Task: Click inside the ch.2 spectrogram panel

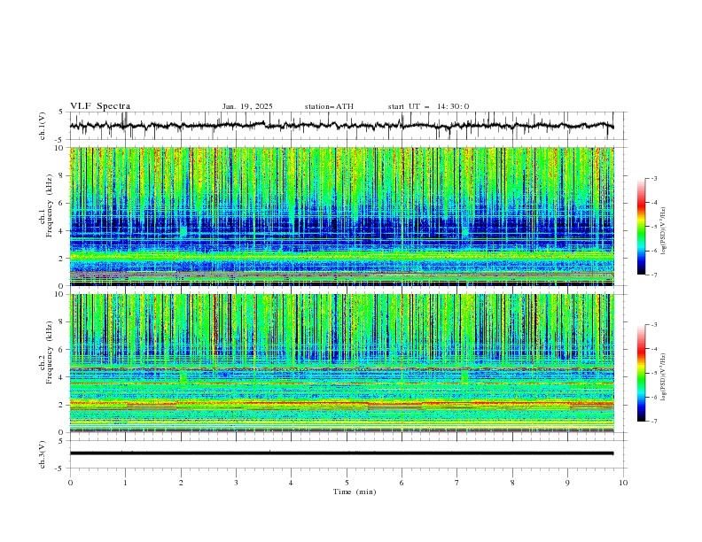Action: click(x=342, y=363)
